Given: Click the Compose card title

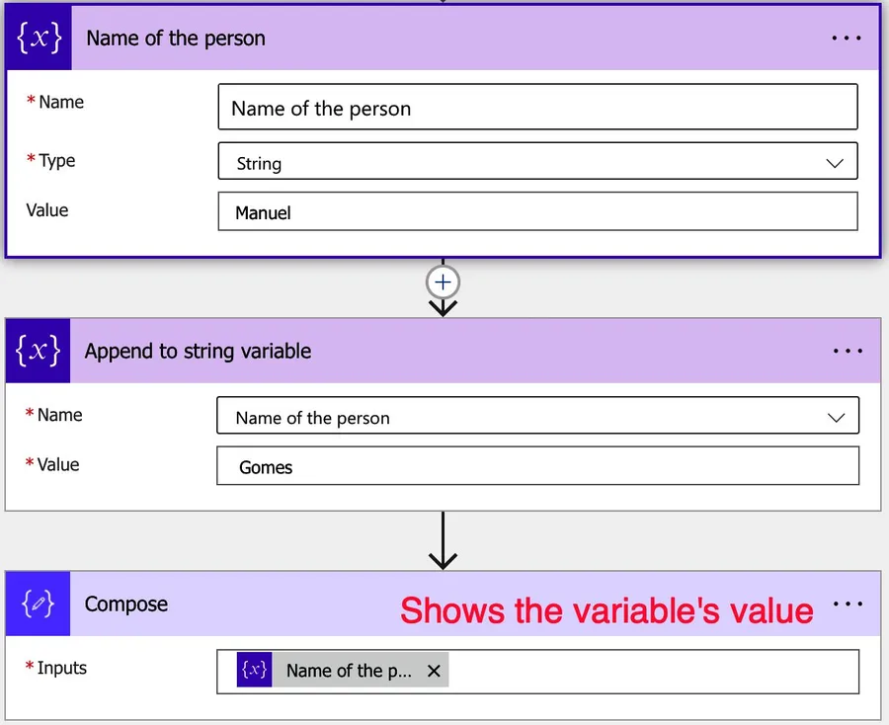Looking at the screenshot, I should (126, 604).
